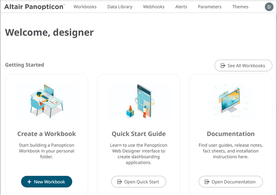Screen dimensions: 277x195
Task: Go to the Data Library tab
Action: point(120,7)
